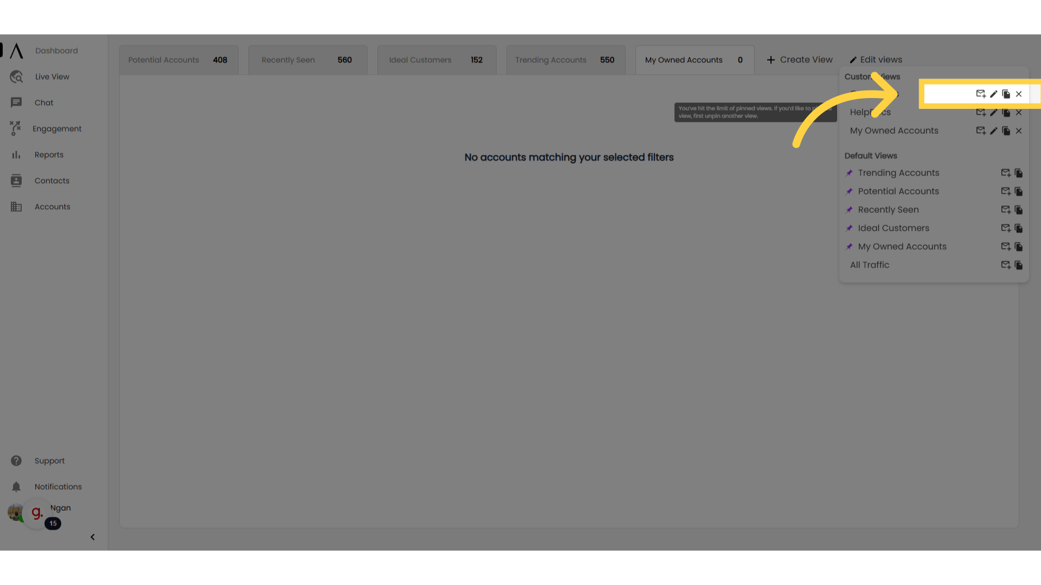Navigate to Engagement section

tap(57, 128)
